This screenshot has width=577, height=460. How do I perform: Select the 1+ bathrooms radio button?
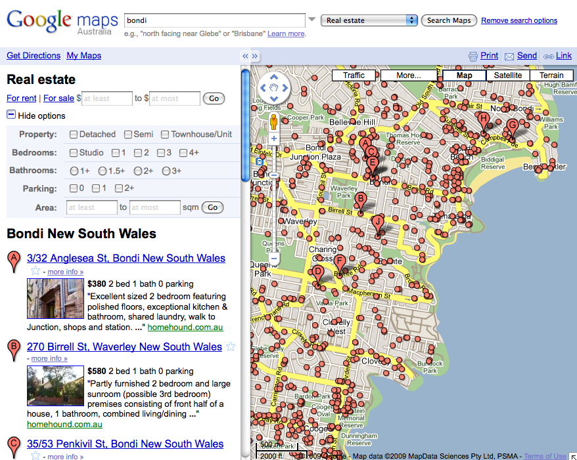tap(74, 171)
